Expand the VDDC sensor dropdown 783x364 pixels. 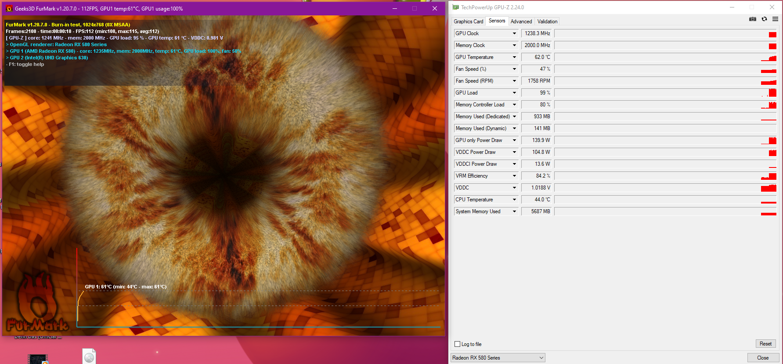(514, 188)
